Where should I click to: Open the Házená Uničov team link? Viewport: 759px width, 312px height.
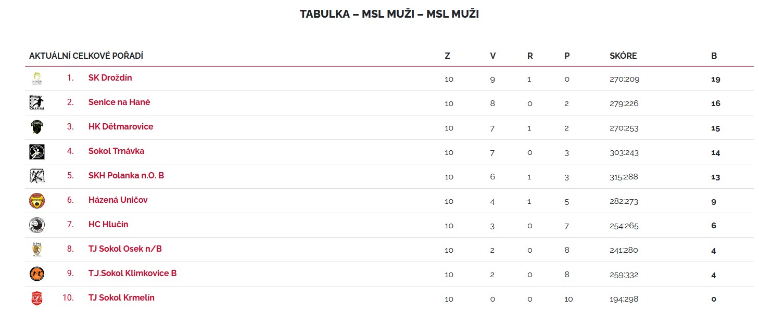point(118,200)
